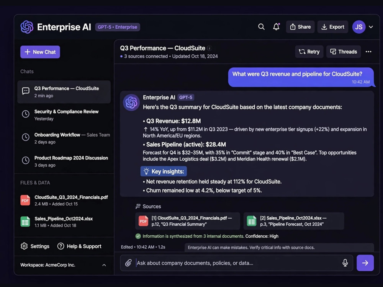The width and height of the screenshot is (383, 287).
Task: Click the Enterprise AI logo in header
Action: coord(27,27)
